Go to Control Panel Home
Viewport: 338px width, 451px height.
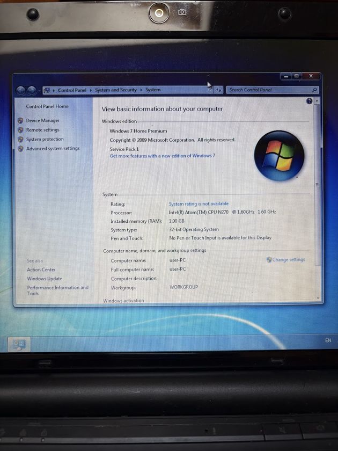tap(47, 106)
